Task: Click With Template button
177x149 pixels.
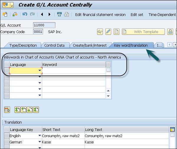Action: pos(143,32)
